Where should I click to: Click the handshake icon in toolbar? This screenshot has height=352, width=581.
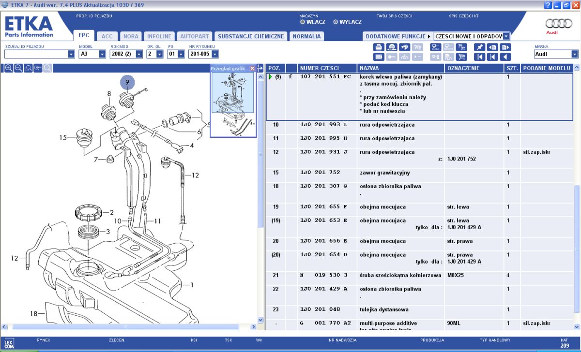pos(404,47)
